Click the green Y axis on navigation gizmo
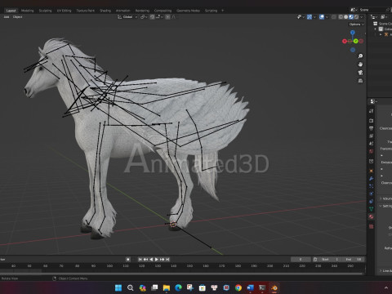This screenshot has width=392, height=294. [x=355, y=41]
